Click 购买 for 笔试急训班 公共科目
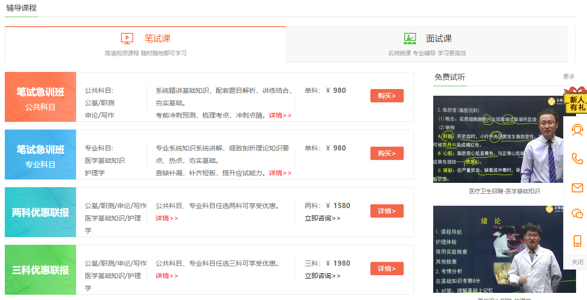 pyautogui.click(x=387, y=95)
